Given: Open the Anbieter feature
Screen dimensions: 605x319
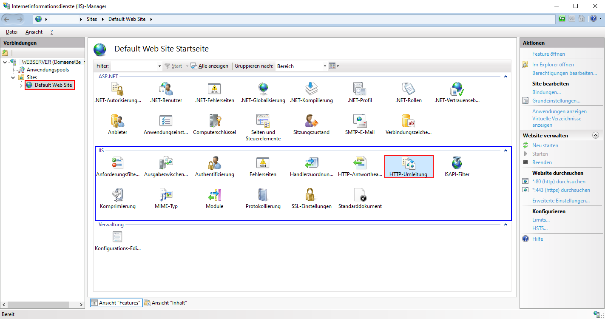Looking at the screenshot, I should (117, 125).
